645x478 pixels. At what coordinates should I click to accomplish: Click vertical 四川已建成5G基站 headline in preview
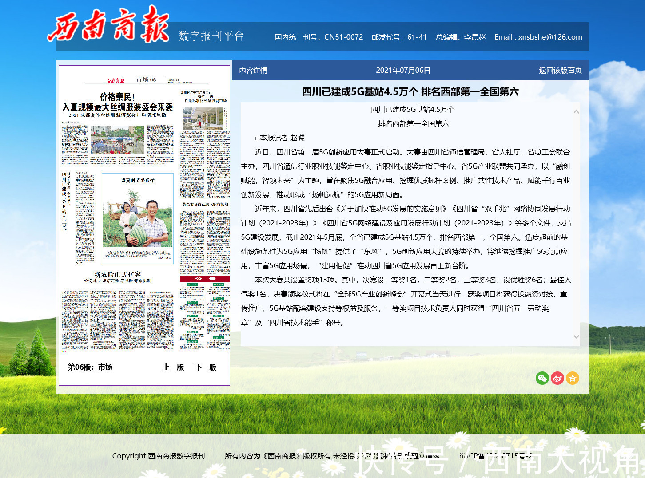tap(64, 202)
